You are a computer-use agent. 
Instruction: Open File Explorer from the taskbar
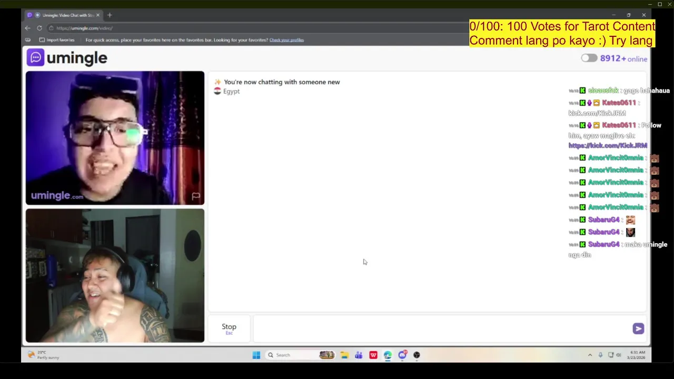pos(344,355)
